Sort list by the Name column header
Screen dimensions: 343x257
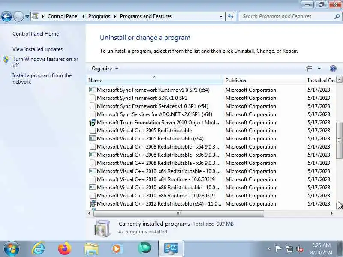tap(154, 81)
